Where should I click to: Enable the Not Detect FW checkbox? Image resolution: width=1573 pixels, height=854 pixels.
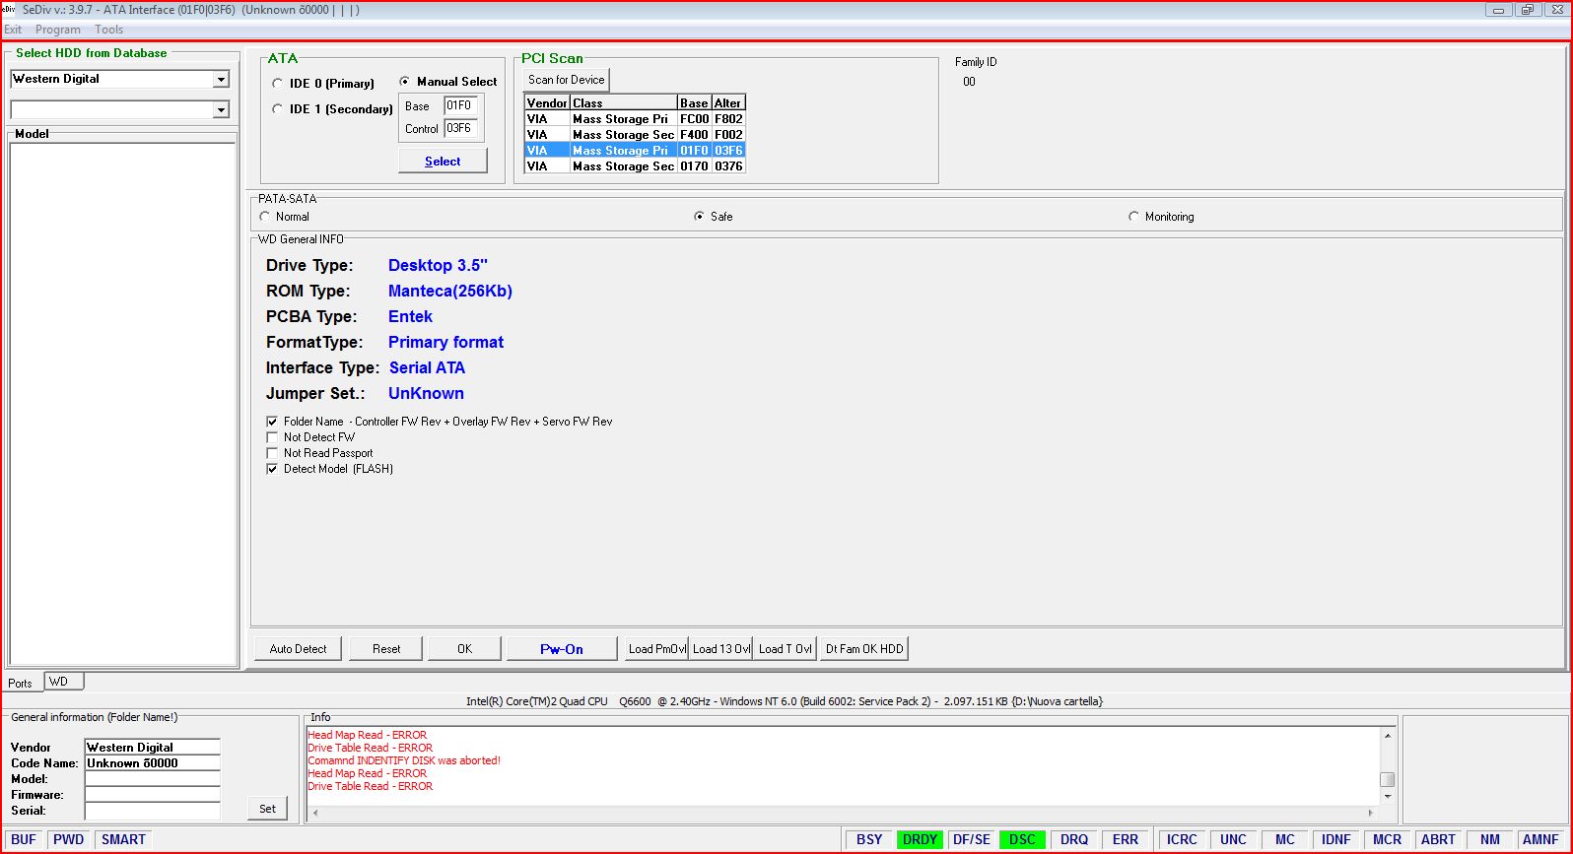point(273,437)
